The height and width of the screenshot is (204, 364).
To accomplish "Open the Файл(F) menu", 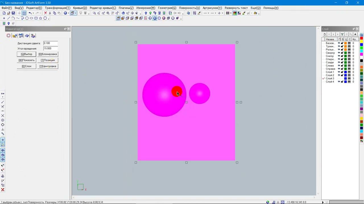I will pos(7,8).
